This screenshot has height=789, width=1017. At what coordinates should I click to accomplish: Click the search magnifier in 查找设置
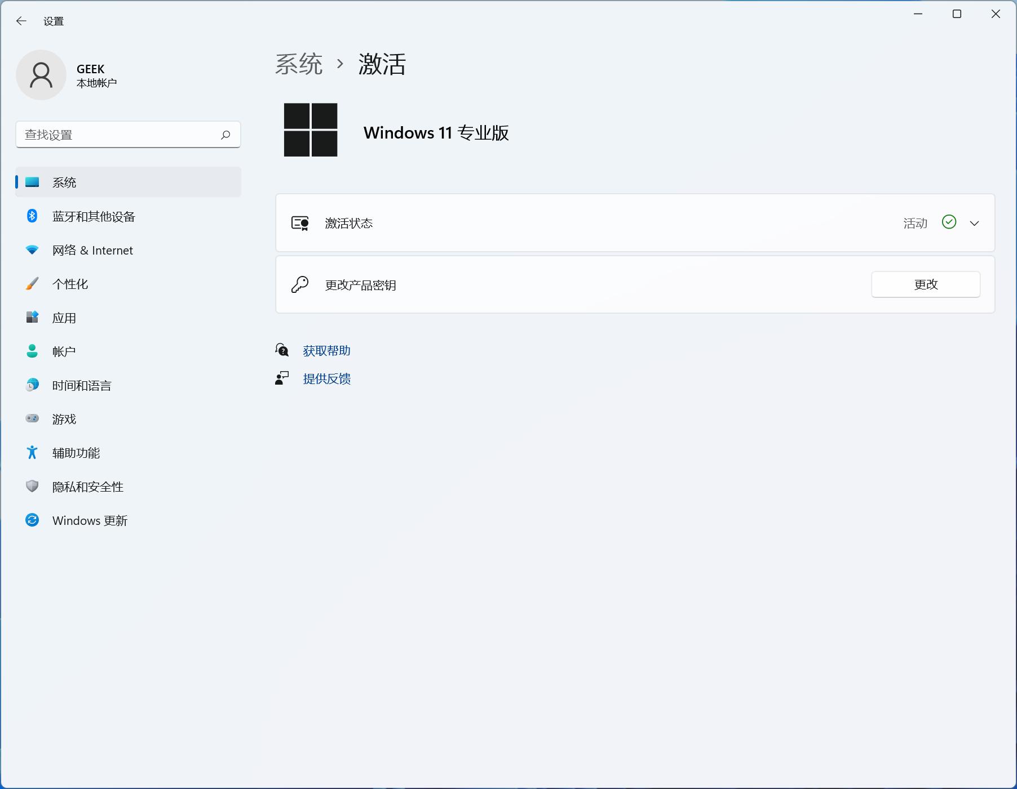(225, 135)
